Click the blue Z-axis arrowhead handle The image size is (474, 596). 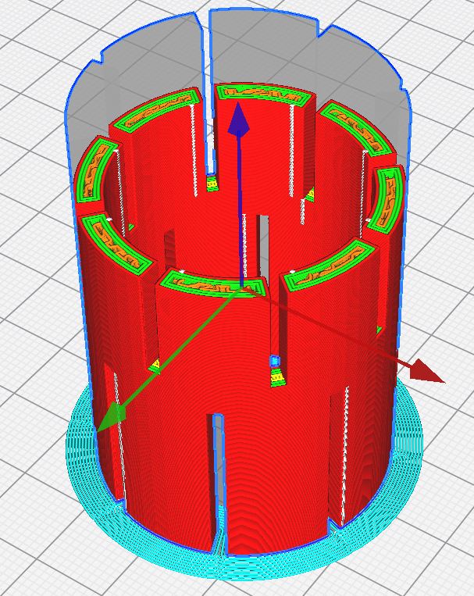(x=238, y=117)
